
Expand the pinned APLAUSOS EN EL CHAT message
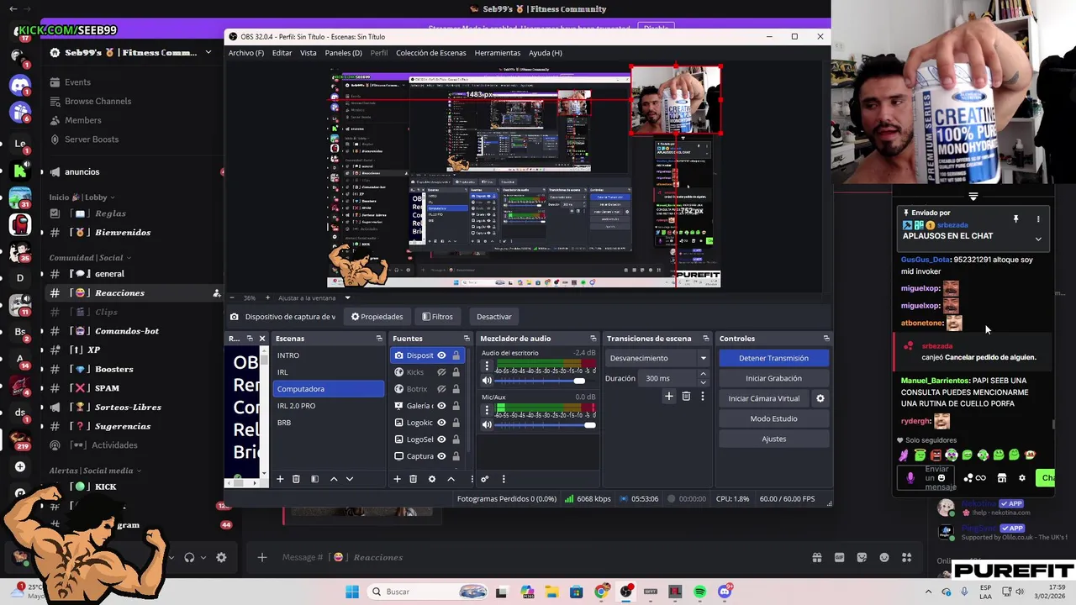(1038, 239)
